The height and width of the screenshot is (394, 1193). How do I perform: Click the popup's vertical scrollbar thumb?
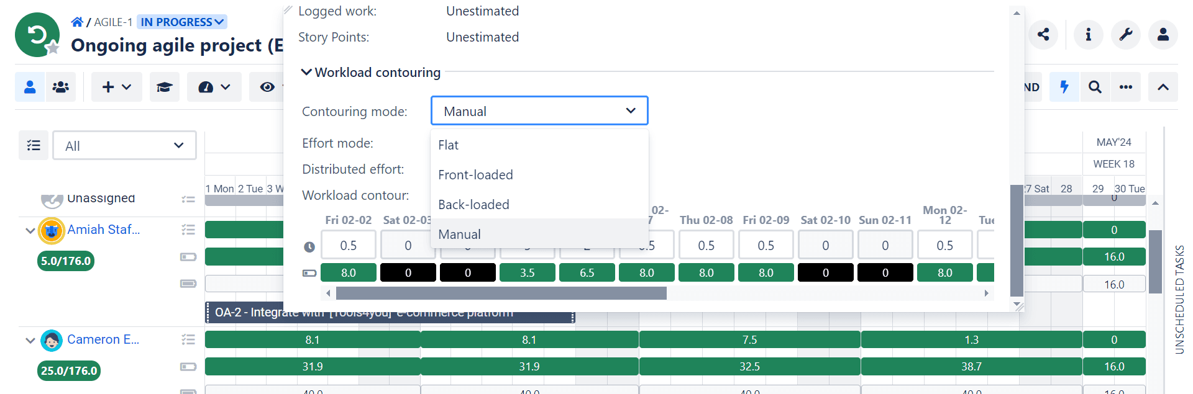click(1017, 241)
